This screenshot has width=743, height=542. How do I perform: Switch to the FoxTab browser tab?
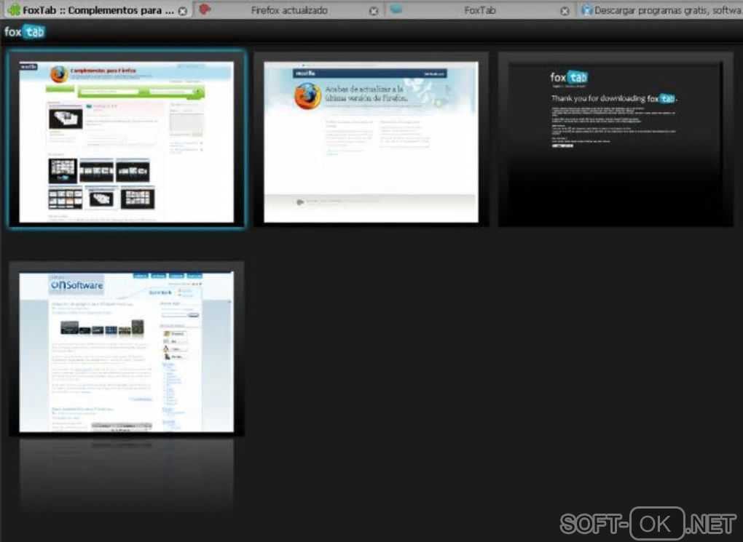[479, 10]
